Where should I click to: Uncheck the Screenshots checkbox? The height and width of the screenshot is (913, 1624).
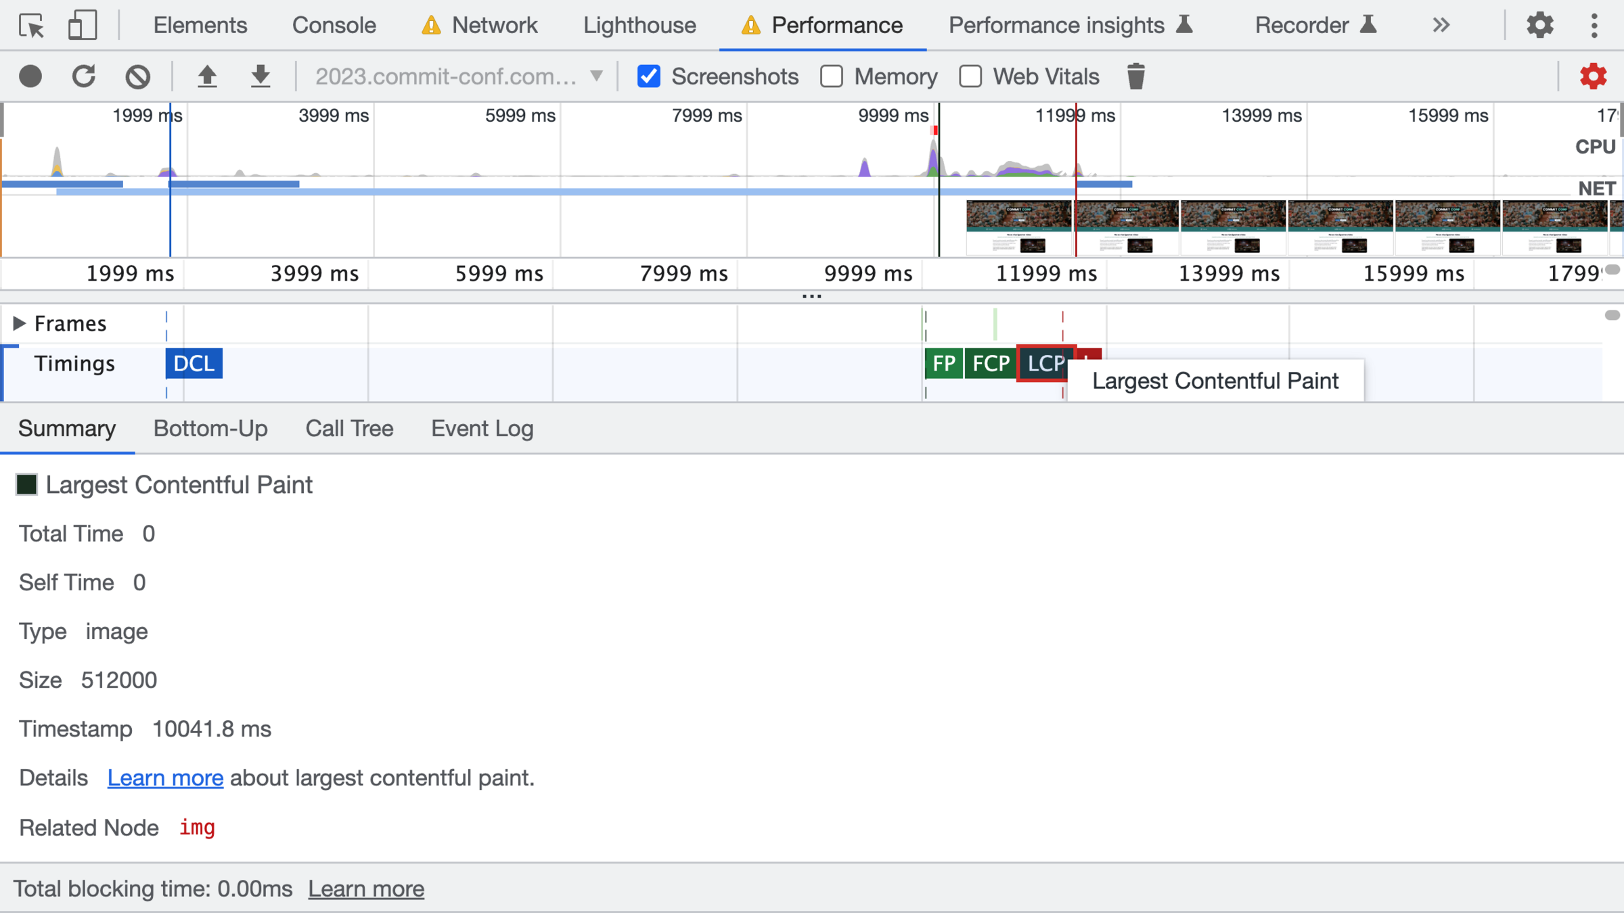point(648,76)
